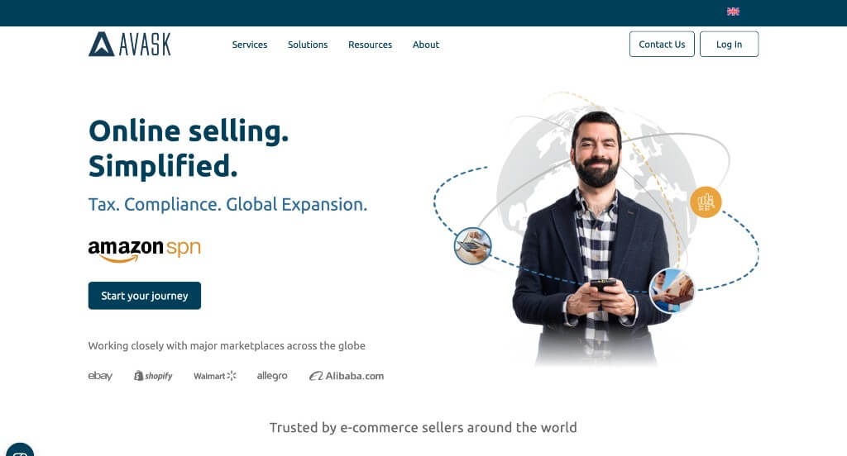This screenshot has height=456, width=847.
Task: Click the package delivery circular thumbnail
Action: (672, 290)
